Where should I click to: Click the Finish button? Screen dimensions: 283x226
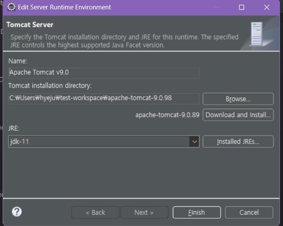tap(196, 212)
